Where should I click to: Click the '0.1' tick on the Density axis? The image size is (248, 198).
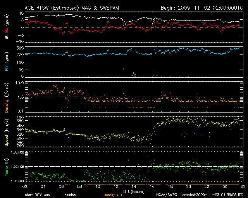[x=21, y=111]
